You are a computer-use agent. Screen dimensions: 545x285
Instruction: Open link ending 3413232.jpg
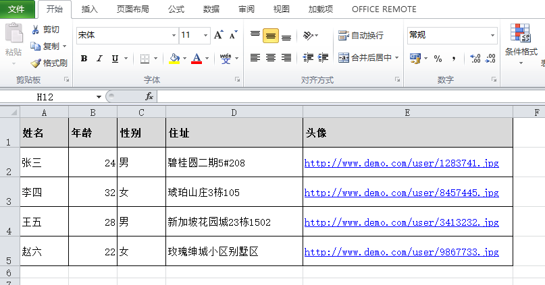click(x=401, y=222)
